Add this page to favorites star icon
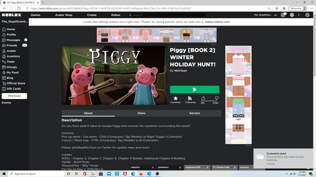Viewport: 316px width, 177px height. (269, 8)
